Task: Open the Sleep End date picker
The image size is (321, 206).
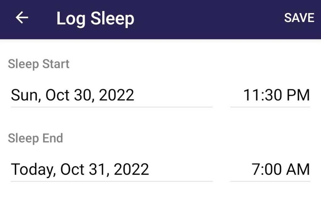Action: 80,169
